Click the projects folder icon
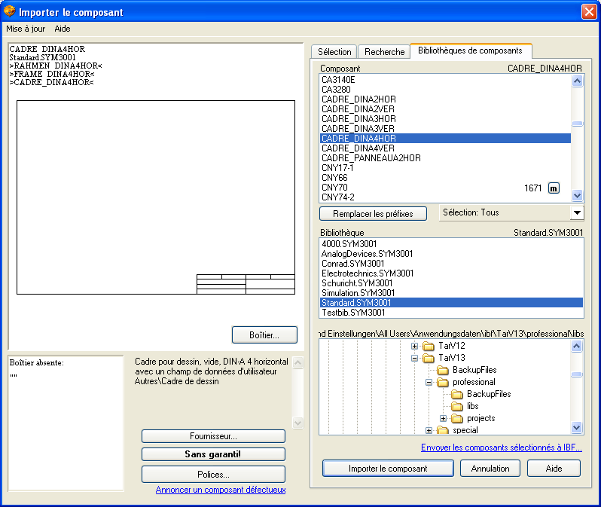 pyautogui.click(x=457, y=418)
